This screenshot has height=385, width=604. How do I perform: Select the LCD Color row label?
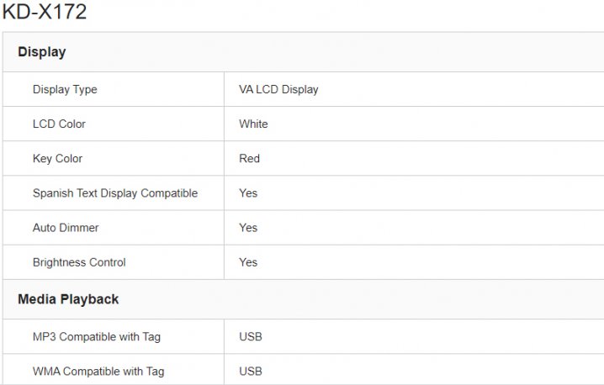pyautogui.click(x=59, y=124)
